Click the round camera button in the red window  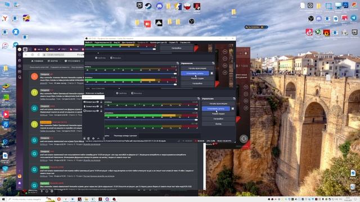click(x=244, y=139)
